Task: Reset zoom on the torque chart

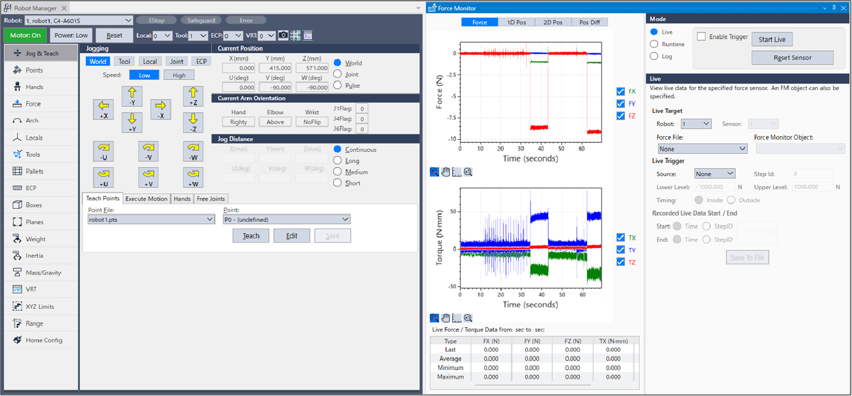Action: coord(467,318)
